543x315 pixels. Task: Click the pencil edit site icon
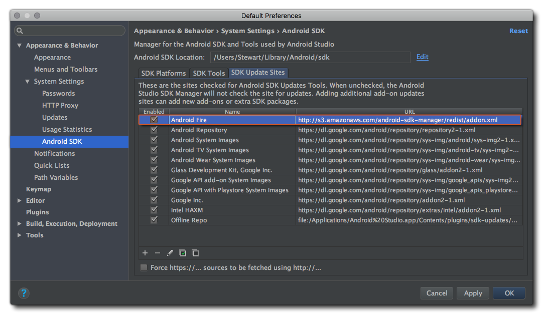(x=170, y=253)
